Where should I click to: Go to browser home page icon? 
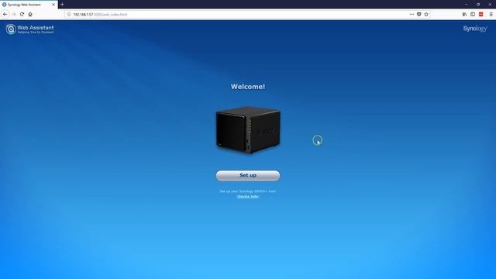click(x=30, y=14)
